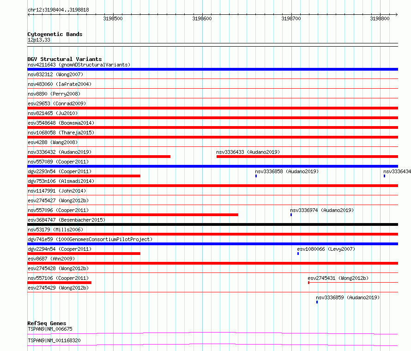Click nsv3336859 (Audano2019) label

(x=348, y=297)
